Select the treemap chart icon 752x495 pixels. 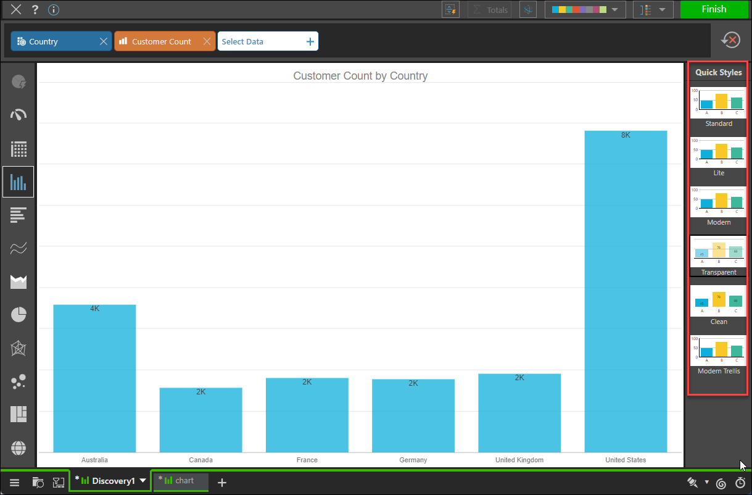19,414
